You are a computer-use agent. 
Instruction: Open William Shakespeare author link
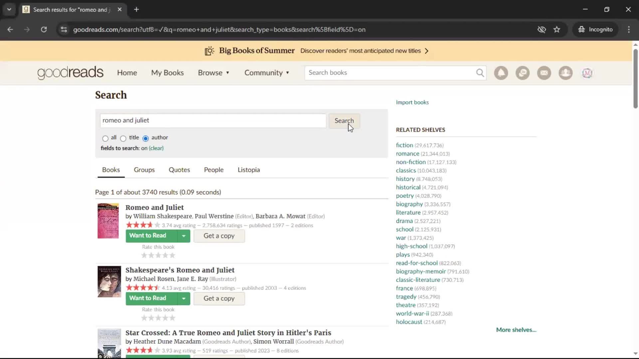pos(162,216)
